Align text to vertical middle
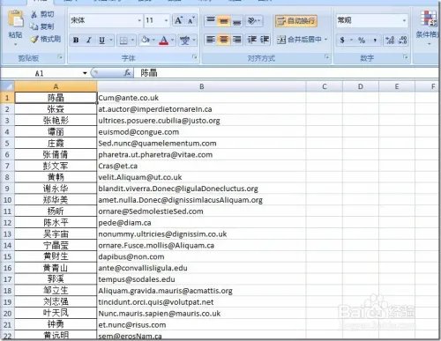 point(224,20)
